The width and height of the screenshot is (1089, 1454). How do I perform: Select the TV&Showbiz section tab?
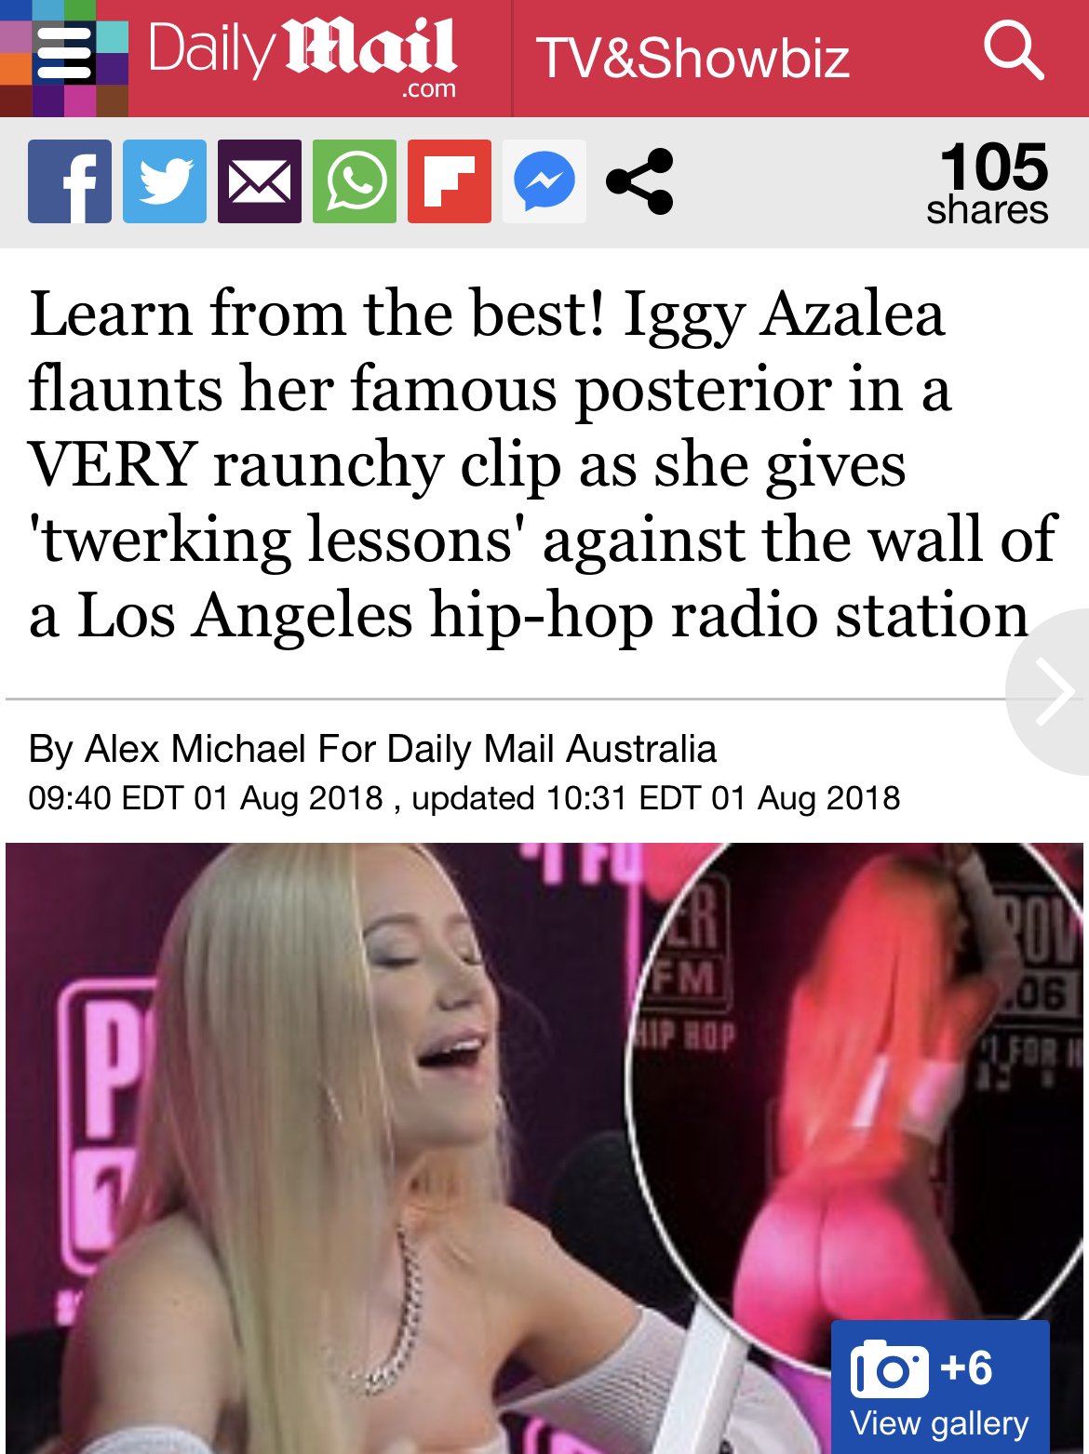point(692,58)
